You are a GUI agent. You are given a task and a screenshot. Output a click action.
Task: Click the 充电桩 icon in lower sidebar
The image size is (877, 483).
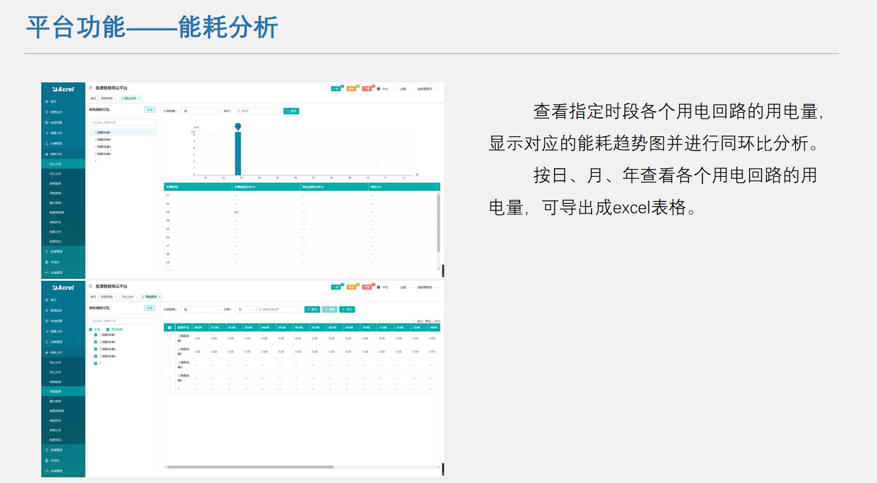tap(46, 460)
